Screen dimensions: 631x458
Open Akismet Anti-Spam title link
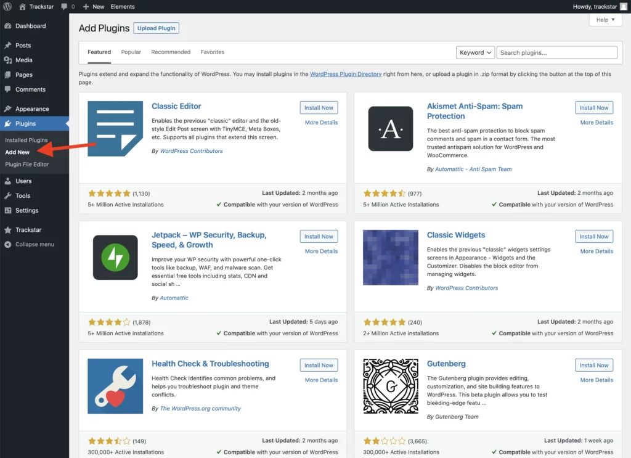coord(475,111)
